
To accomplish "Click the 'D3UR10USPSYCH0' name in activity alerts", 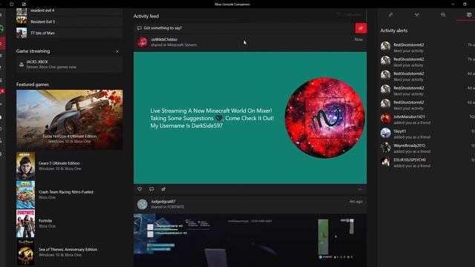I will (x=410, y=160).
